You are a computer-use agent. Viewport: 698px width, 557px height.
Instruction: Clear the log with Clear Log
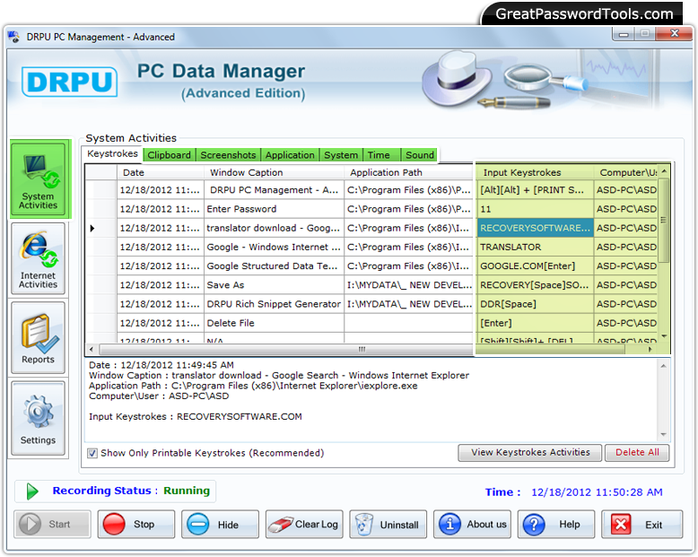[x=304, y=524]
